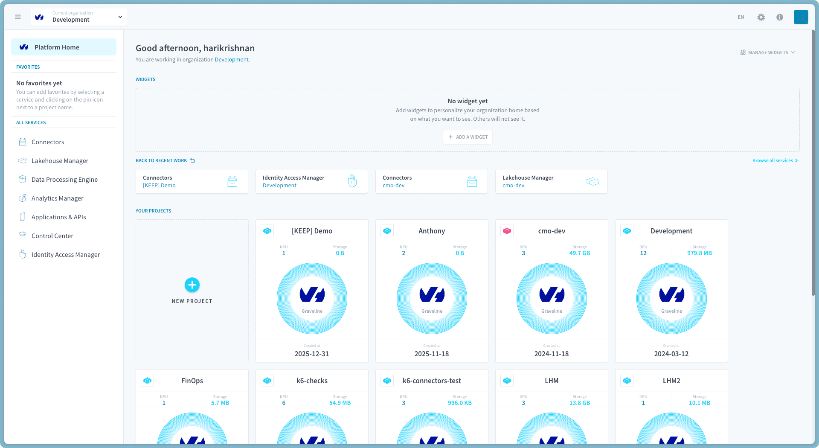819x448 pixels.
Task: Click the plus icon for New Project
Action: point(192,285)
